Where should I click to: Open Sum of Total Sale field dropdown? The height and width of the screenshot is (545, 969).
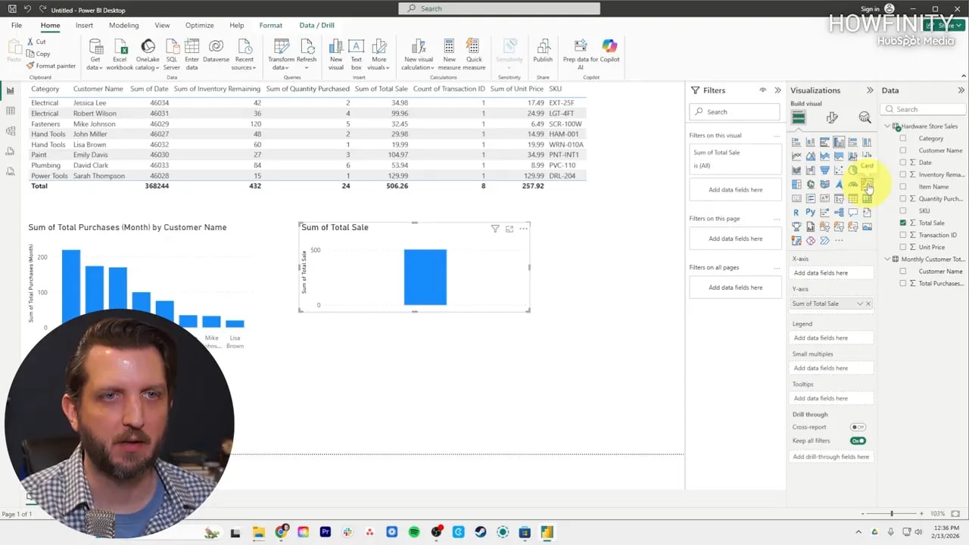coord(859,304)
